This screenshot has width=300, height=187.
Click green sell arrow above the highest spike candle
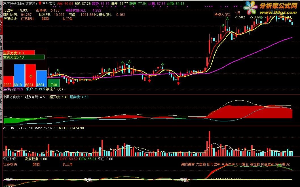click(x=227, y=19)
